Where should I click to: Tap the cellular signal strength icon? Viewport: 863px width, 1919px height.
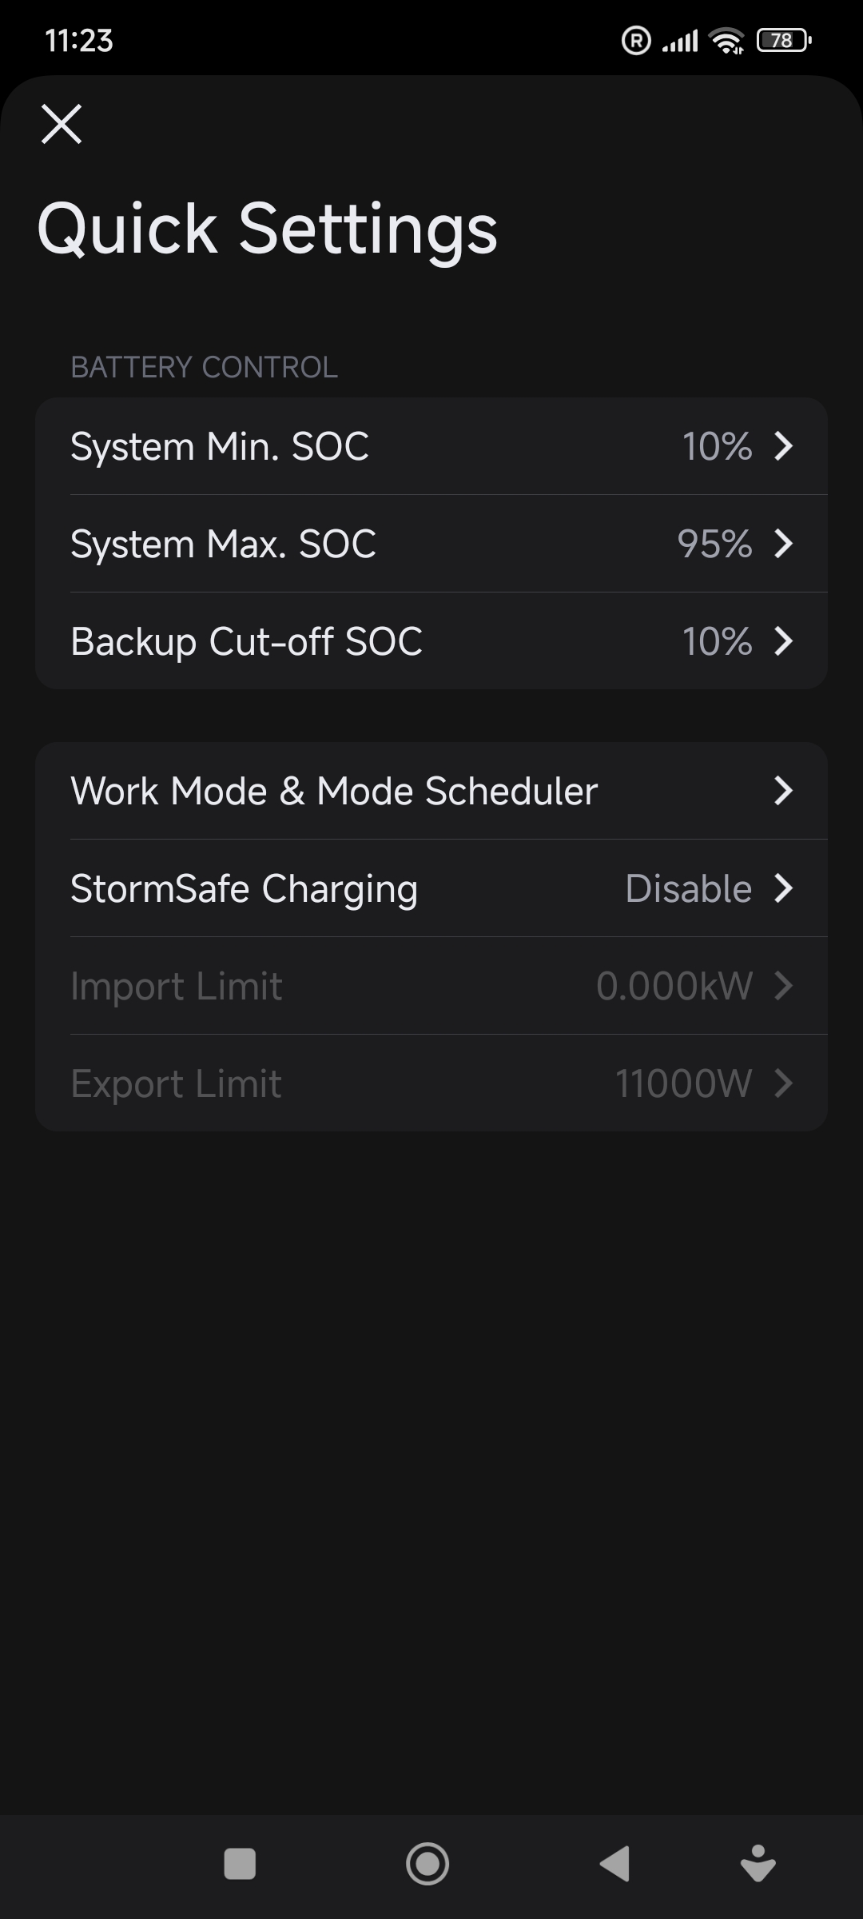(680, 41)
